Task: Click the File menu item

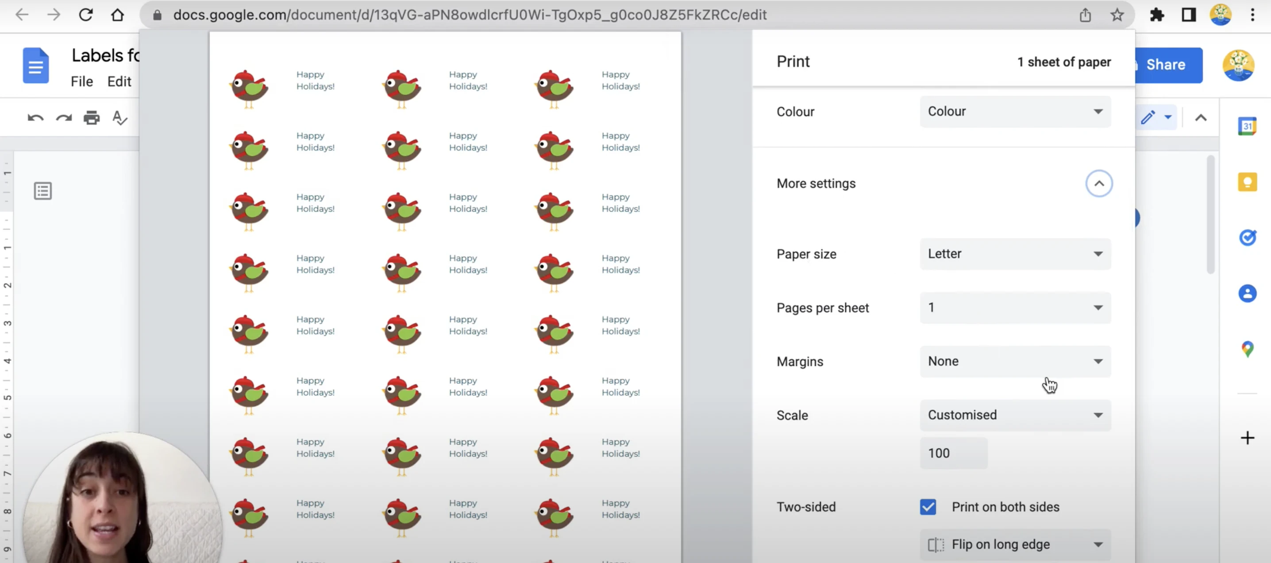Action: click(x=82, y=81)
